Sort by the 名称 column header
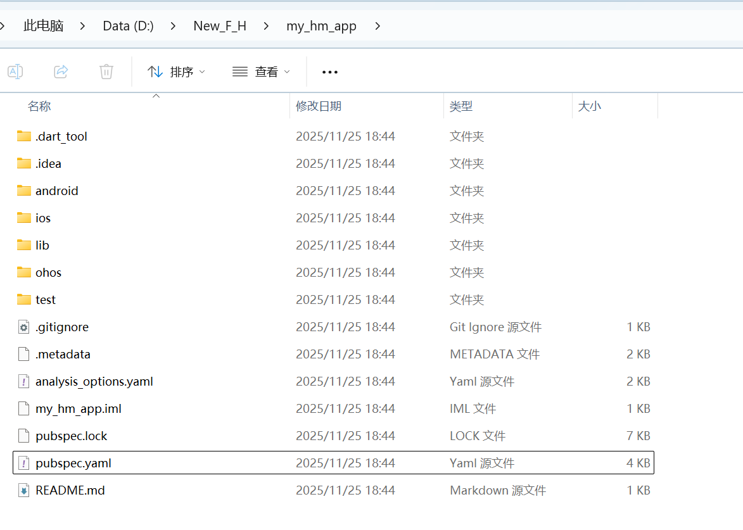This screenshot has height=530, width=743. point(39,106)
